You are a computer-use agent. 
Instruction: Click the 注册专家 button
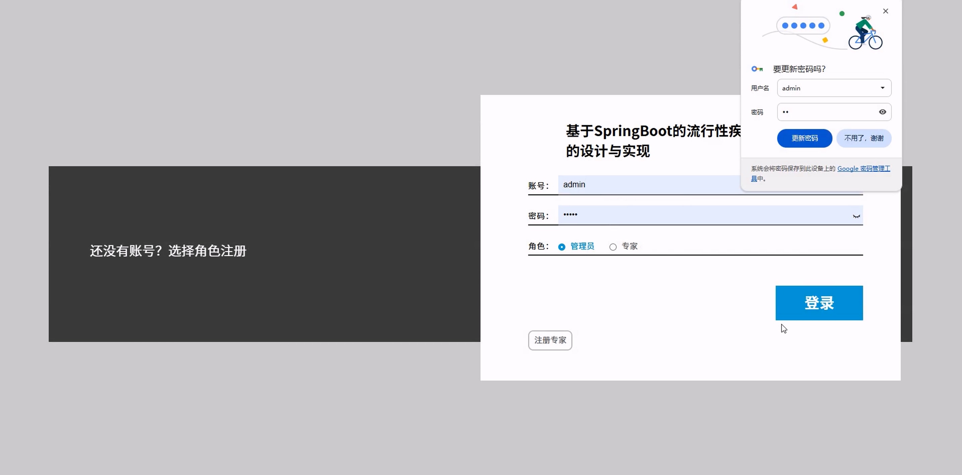point(550,340)
